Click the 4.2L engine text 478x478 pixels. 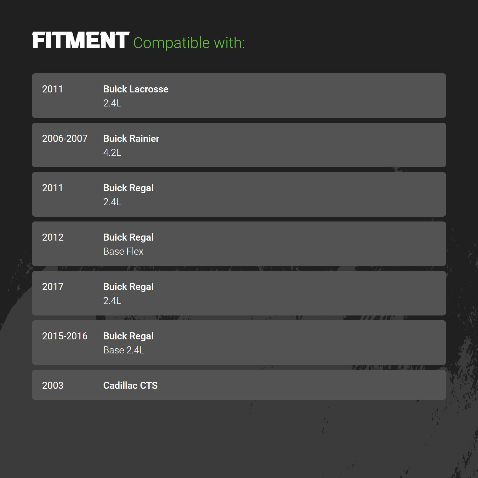pos(112,153)
